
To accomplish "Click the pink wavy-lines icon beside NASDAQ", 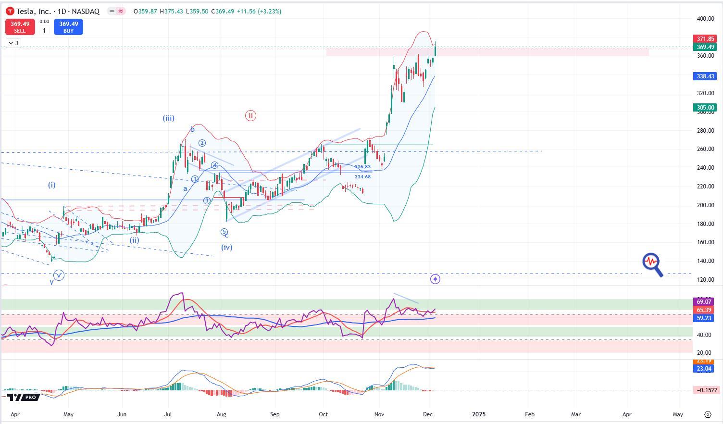I will click(121, 11).
